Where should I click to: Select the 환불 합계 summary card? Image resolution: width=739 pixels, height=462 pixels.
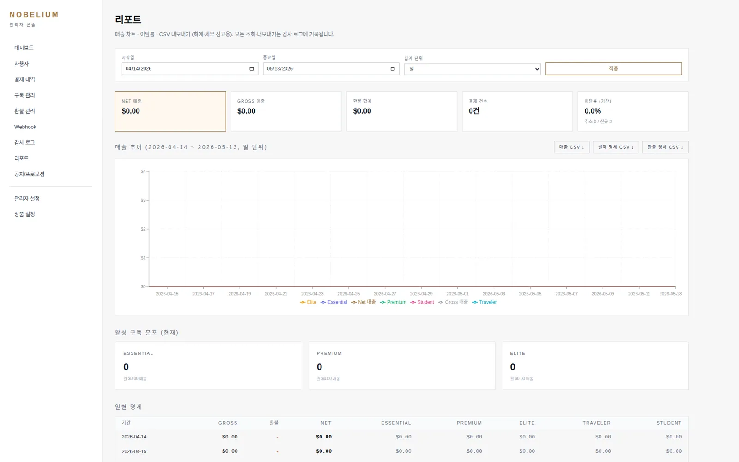point(402,111)
